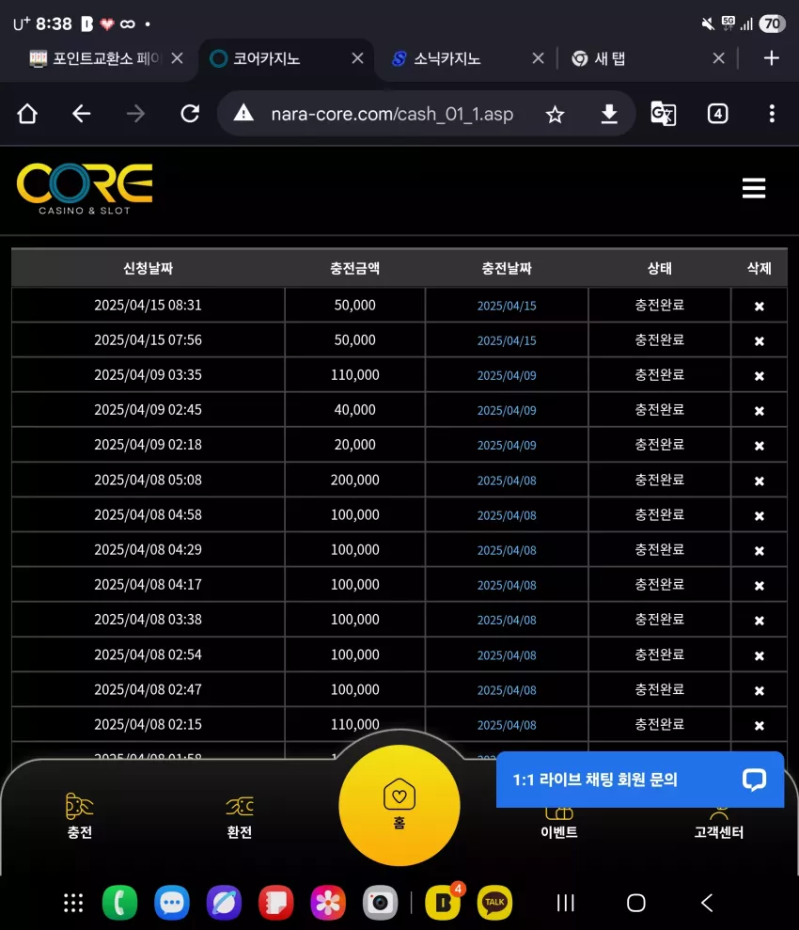The height and width of the screenshot is (930, 799).
Task: Tap the nara-core.com URL address field
Action: (392, 113)
